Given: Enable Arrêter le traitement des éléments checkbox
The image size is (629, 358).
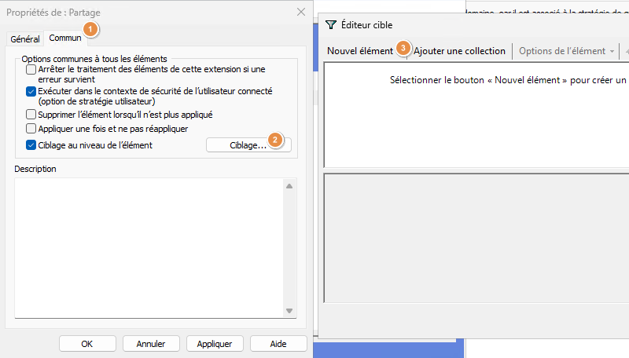Looking at the screenshot, I should (31, 69).
